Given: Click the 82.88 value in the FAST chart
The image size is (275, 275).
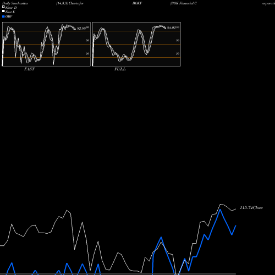Looking at the screenshot, I should coord(81,28).
